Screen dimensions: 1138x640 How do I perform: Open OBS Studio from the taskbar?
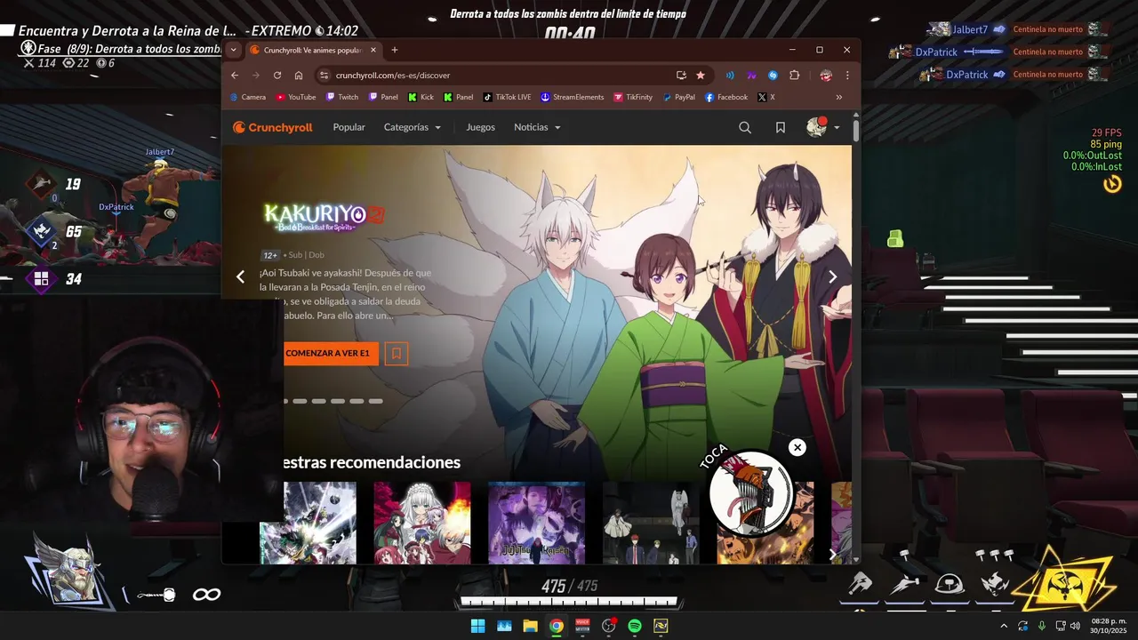(x=608, y=626)
